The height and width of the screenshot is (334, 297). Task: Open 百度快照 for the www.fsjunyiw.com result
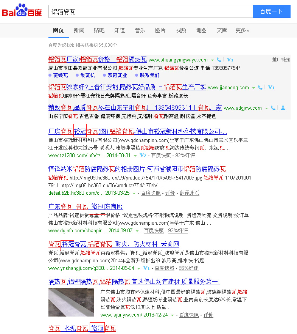[189, 315]
